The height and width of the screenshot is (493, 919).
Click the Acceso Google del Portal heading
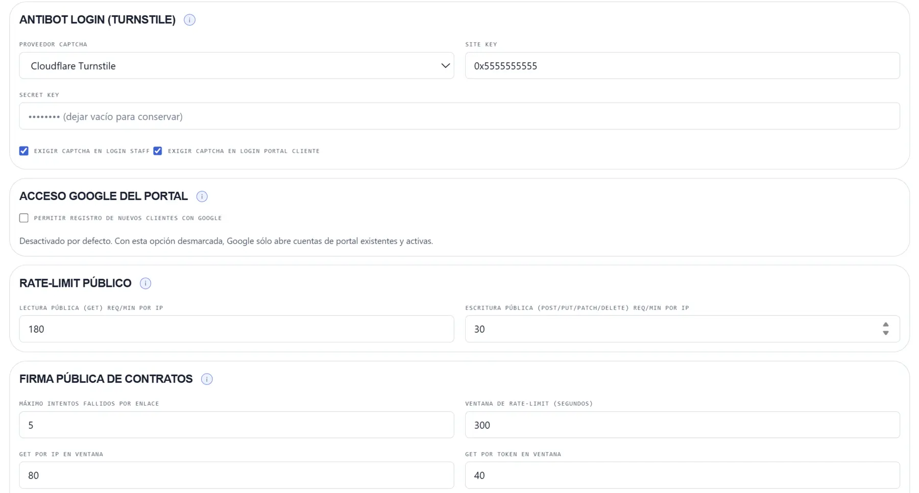(x=104, y=196)
